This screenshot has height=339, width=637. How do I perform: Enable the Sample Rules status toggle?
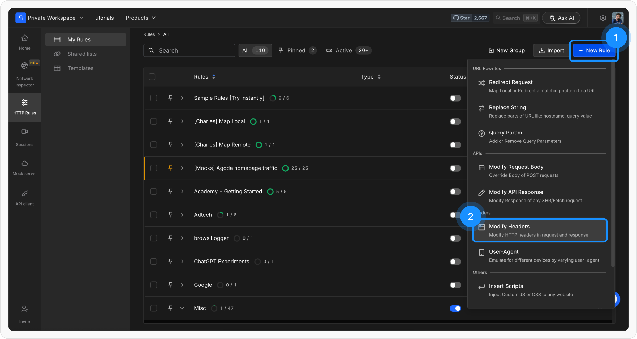(455, 98)
